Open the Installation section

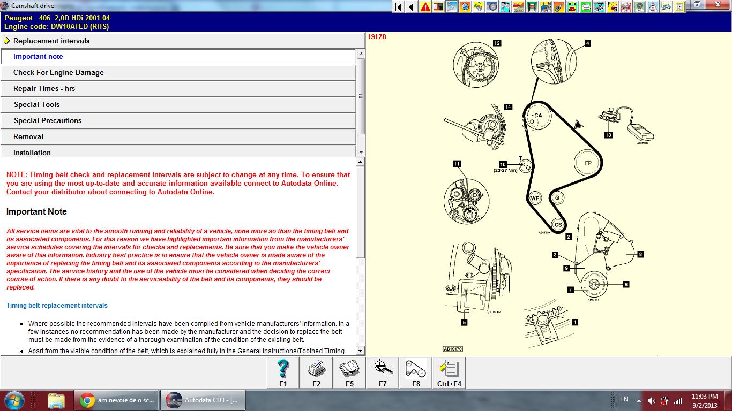pyautogui.click(x=178, y=151)
